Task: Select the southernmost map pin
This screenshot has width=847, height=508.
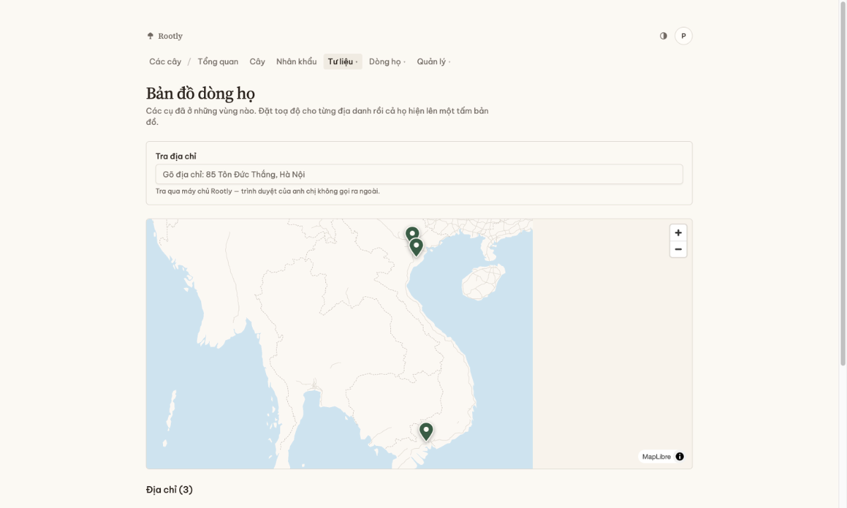Action: [x=426, y=431]
